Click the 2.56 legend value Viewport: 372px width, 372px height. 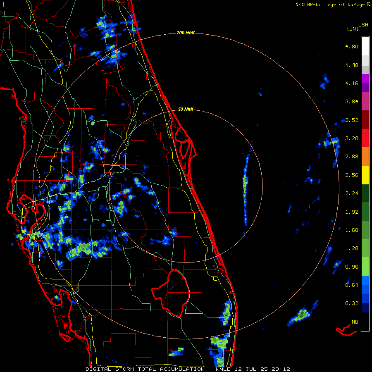pyautogui.click(x=352, y=175)
